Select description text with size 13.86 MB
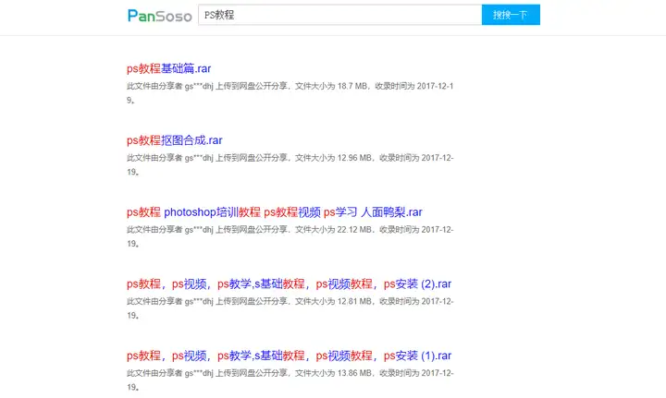 tap(290, 380)
